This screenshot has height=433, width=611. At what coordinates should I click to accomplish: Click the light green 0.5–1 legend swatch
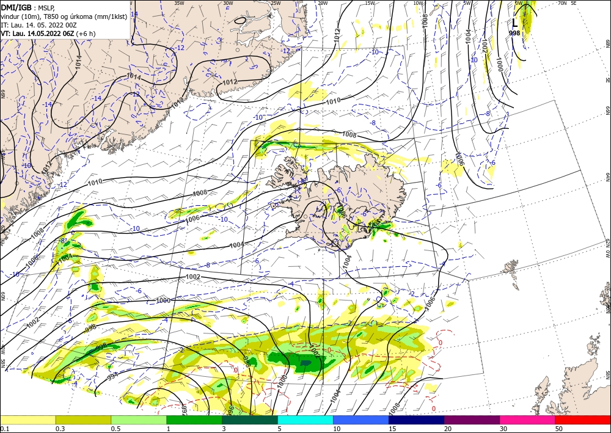(139, 420)
